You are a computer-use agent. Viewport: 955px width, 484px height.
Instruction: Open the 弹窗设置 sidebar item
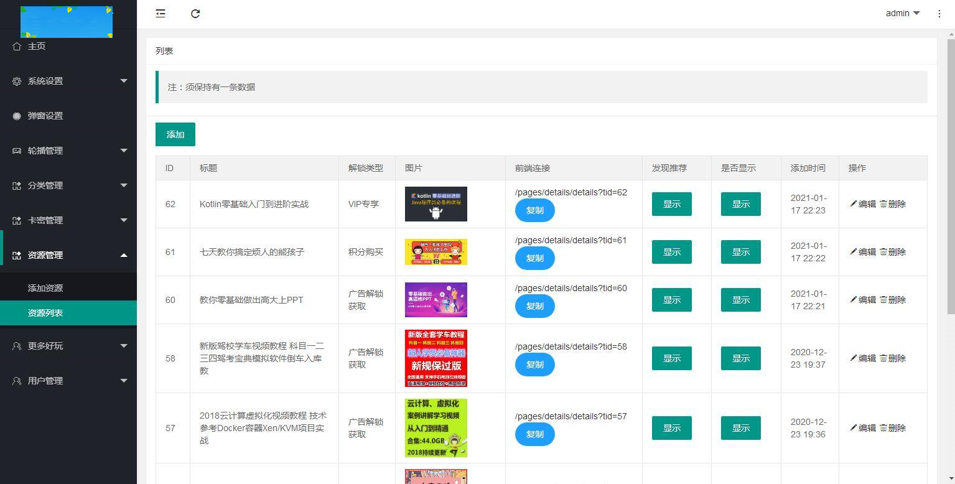pyautogui.click(x=45, y=116)
